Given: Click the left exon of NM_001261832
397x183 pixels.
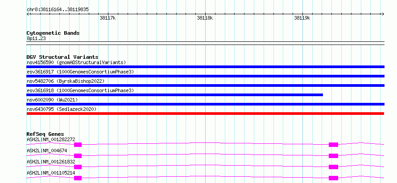Looking at the screenshot, I should coord(78,167).
